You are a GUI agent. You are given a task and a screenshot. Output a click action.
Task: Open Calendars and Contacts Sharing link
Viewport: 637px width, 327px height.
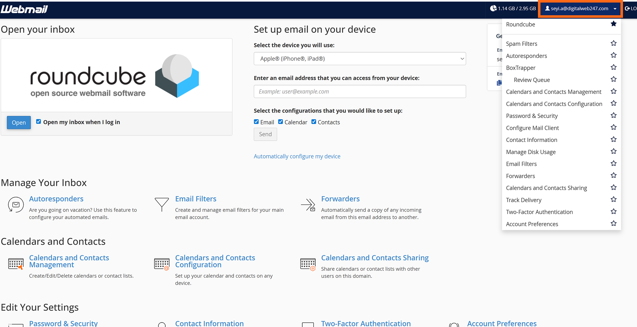click(x=375, y=258)
